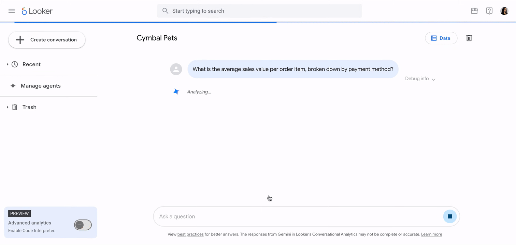Open the user profile avatar
The width and height of the screenshot is (516, 245).
click(x=504, y=11)
